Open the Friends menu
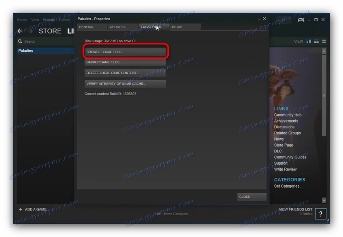The width and height of the screenshot is (343, 237). (x=49, y=20)
